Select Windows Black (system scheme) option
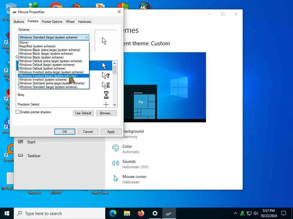 point(54,57)
